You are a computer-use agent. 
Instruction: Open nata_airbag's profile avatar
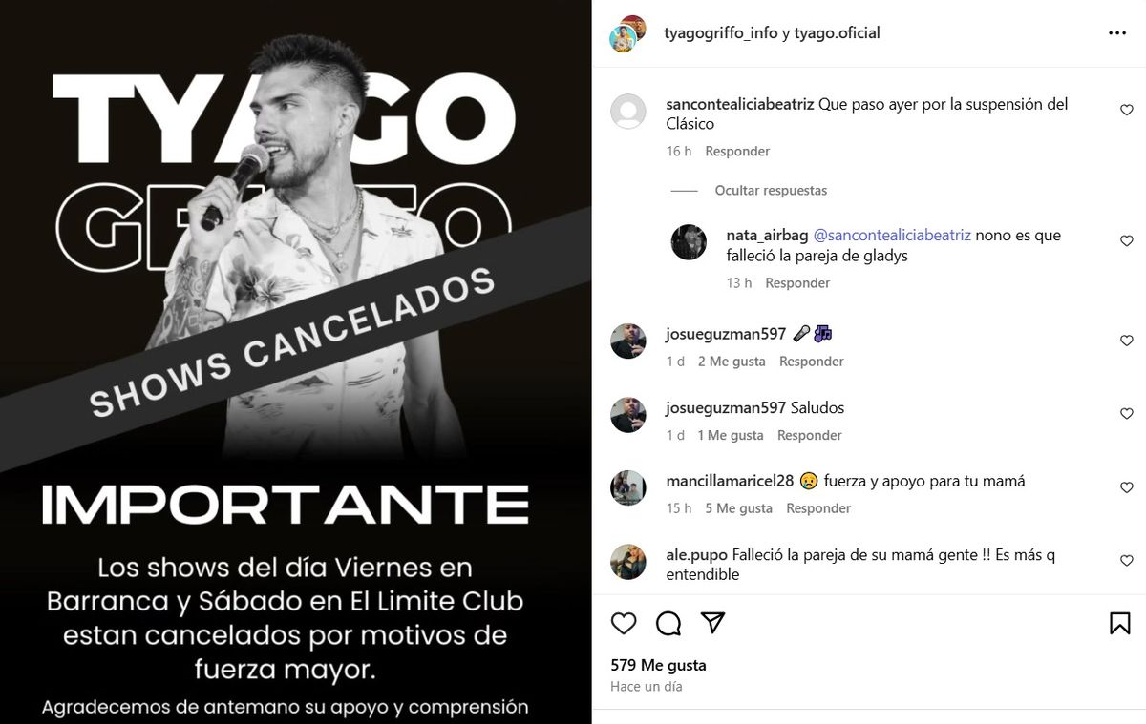pyautogui.click(x=689, y=242)
